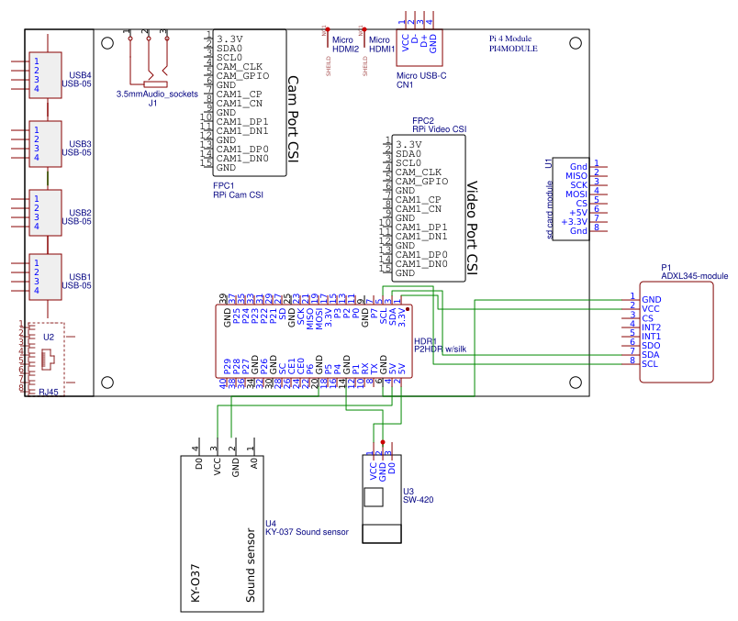The height and width of the screenshot is (621, 738).
Task: Click the "FPC1" designator text
Action: tap(224, 186)
